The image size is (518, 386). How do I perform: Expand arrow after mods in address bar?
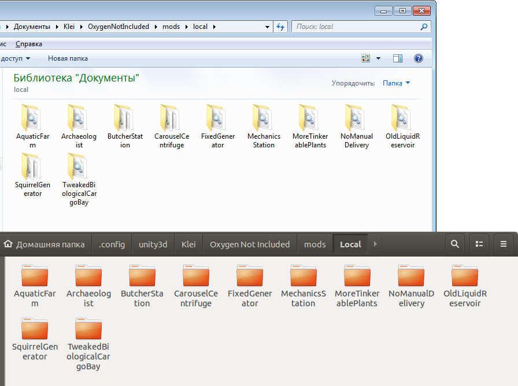[186, 27]
